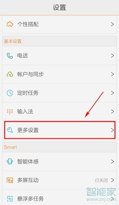Tap the Smart section header

coord(10,147)
